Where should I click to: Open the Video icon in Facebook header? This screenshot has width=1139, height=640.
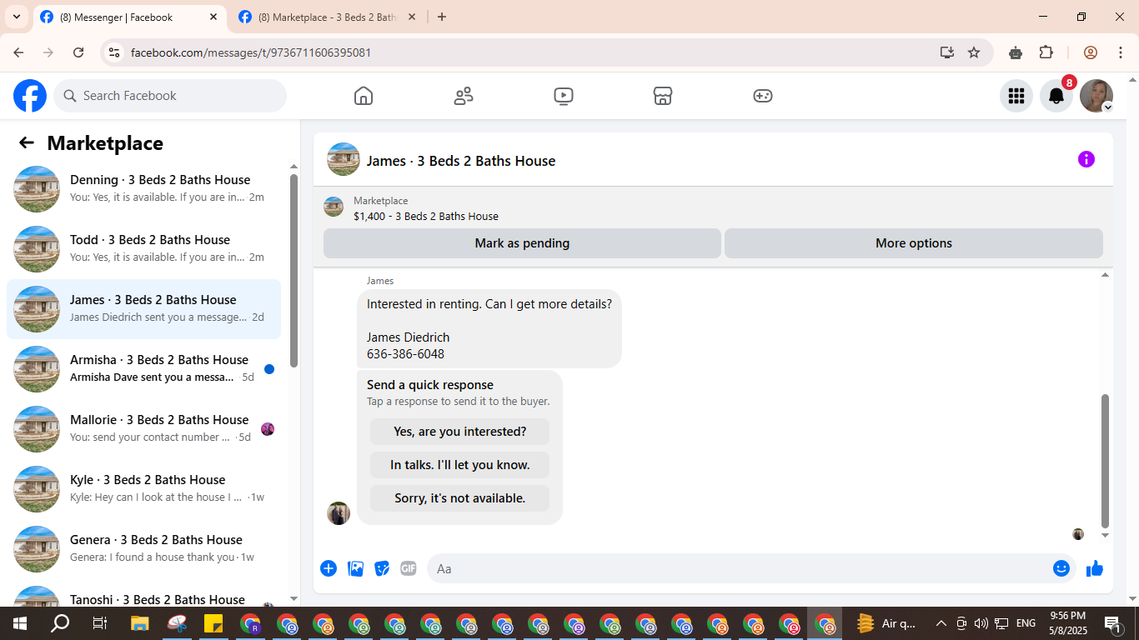(x=564, y=96)
